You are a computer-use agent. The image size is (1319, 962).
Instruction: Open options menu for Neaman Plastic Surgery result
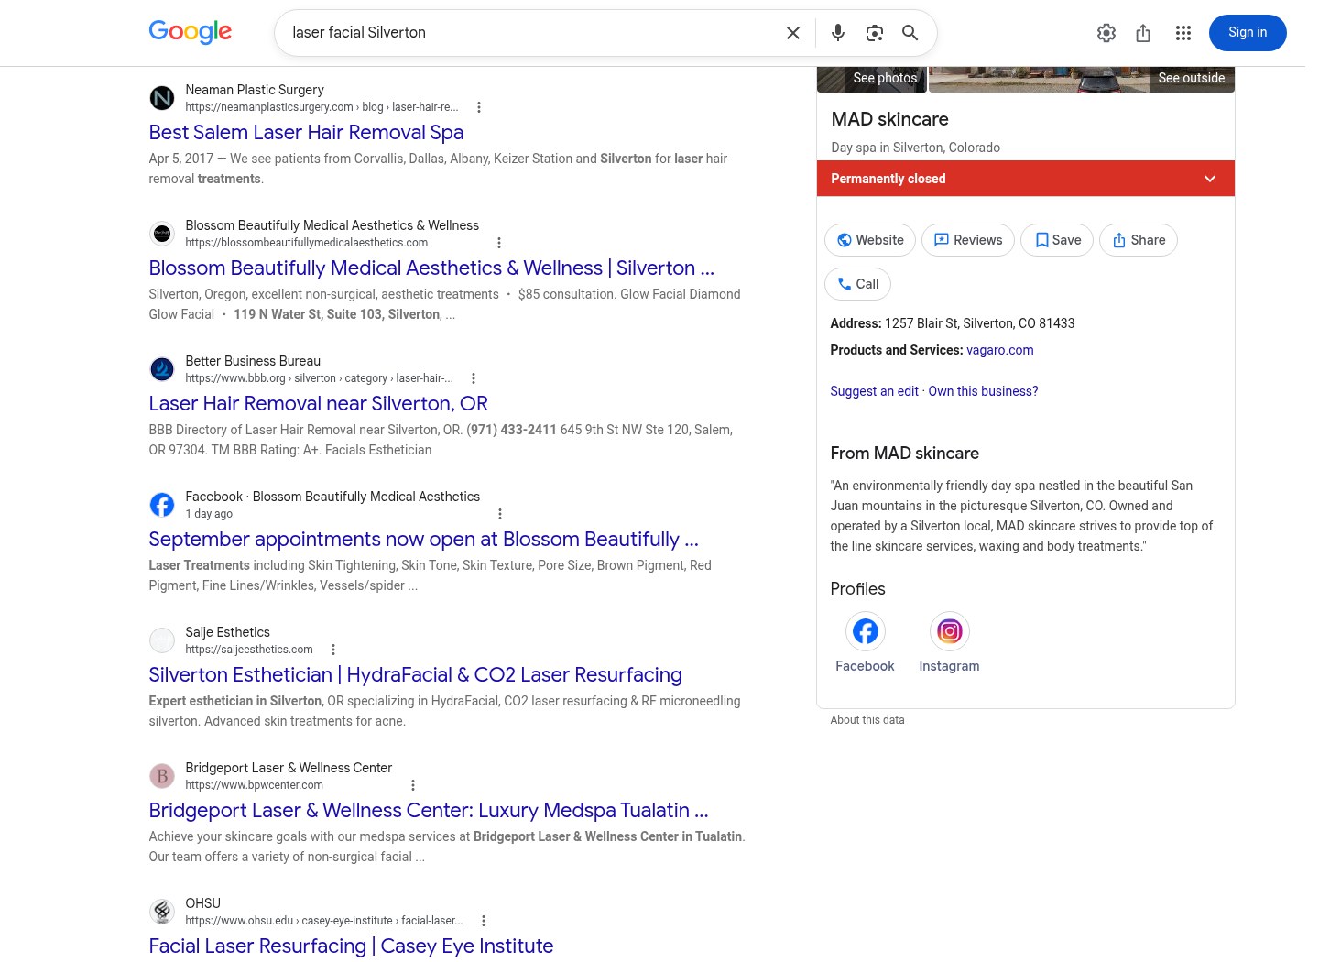(478, 107)
